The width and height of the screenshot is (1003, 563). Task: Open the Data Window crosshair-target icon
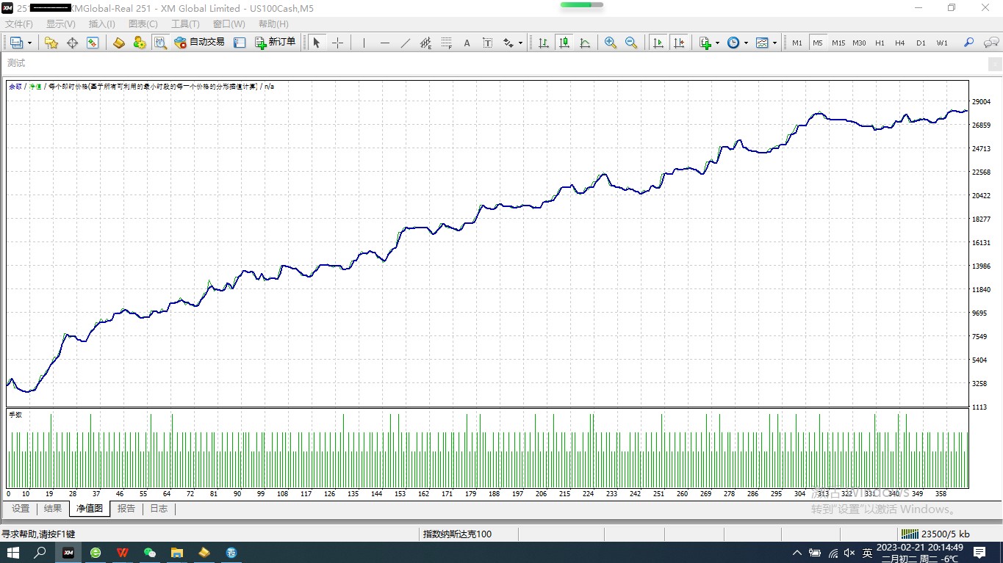tap(72, 43)
